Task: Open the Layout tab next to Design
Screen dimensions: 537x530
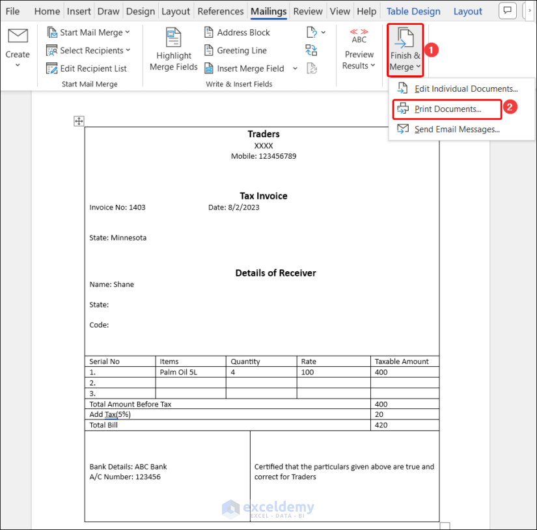Action: [176, 11]
